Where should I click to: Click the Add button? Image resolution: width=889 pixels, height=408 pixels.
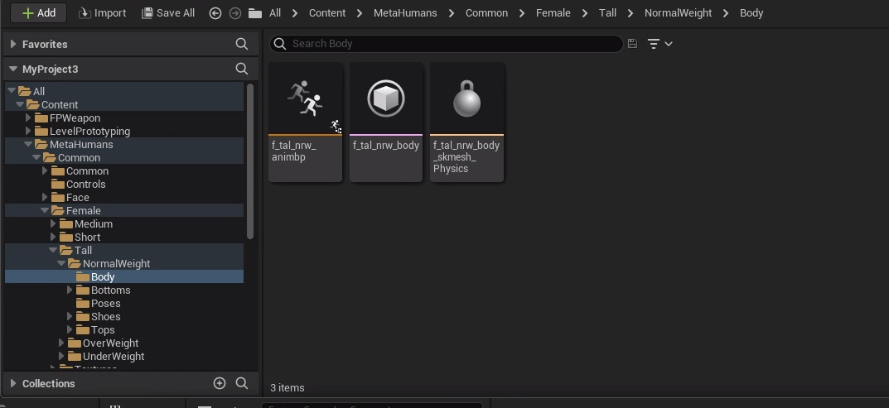[38, 13]
